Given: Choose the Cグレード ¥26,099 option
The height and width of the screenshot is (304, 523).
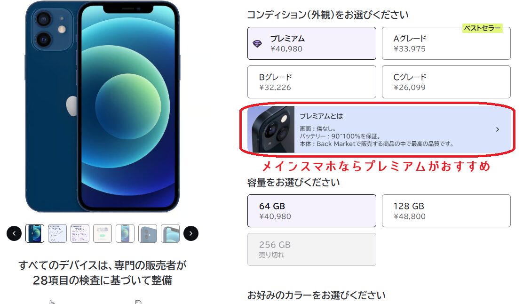Looking at the screenshot, I should click(446, 82).
